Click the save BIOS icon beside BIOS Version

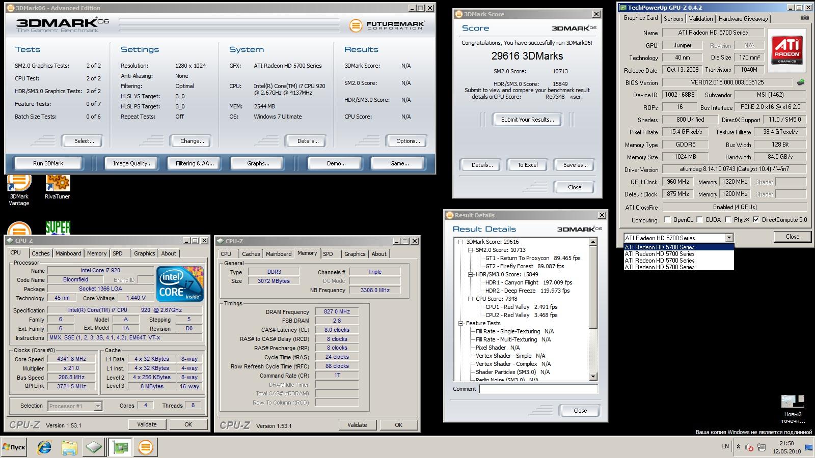point(801,82)
